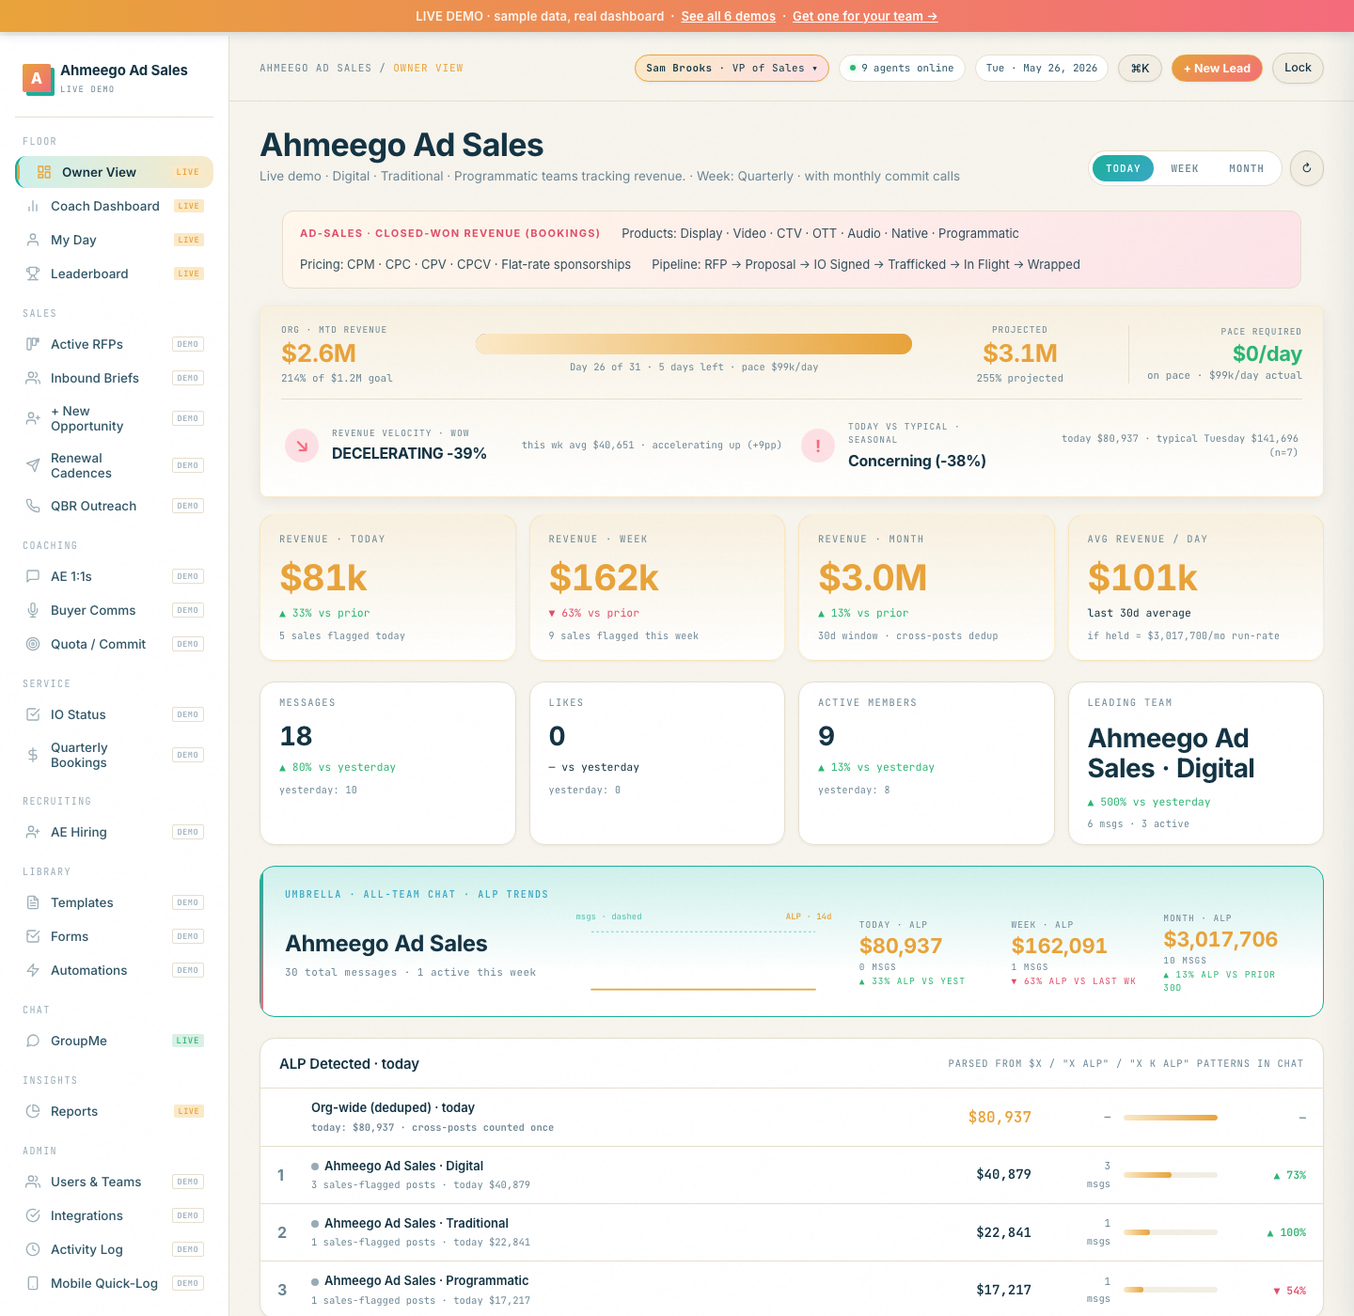Open Leaderboard trophy icon

33,274
